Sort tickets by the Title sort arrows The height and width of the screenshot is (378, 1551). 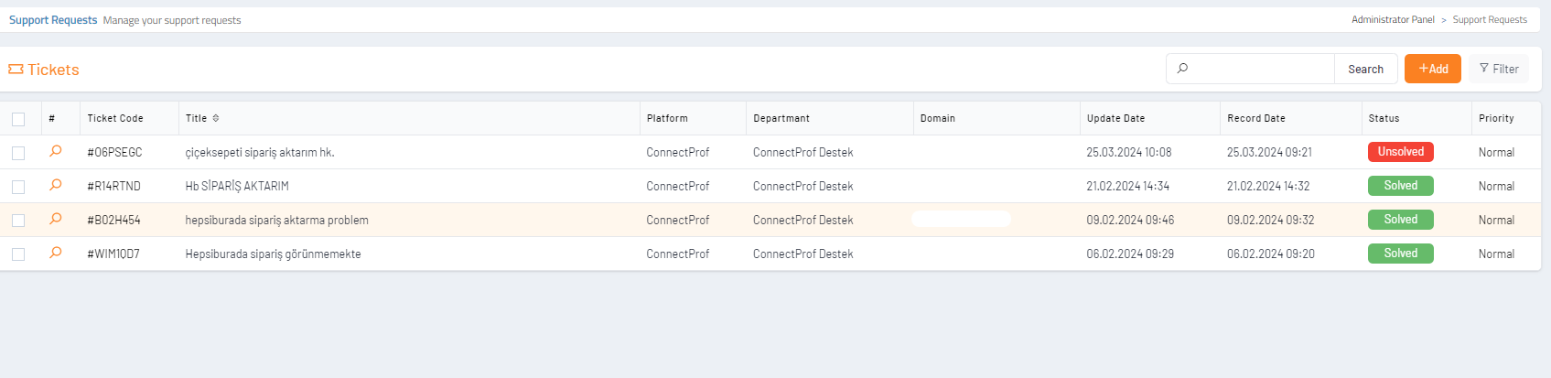pyautogui.click(x=216, y=118)
